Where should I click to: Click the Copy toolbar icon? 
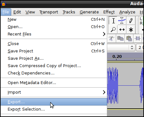pyautogui.click(x=120, y=38)
